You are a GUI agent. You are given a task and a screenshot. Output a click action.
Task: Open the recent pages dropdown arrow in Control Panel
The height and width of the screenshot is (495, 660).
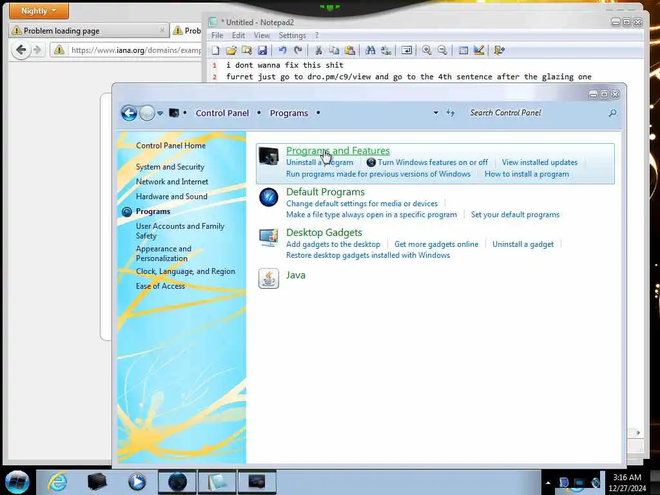point(160,113)
